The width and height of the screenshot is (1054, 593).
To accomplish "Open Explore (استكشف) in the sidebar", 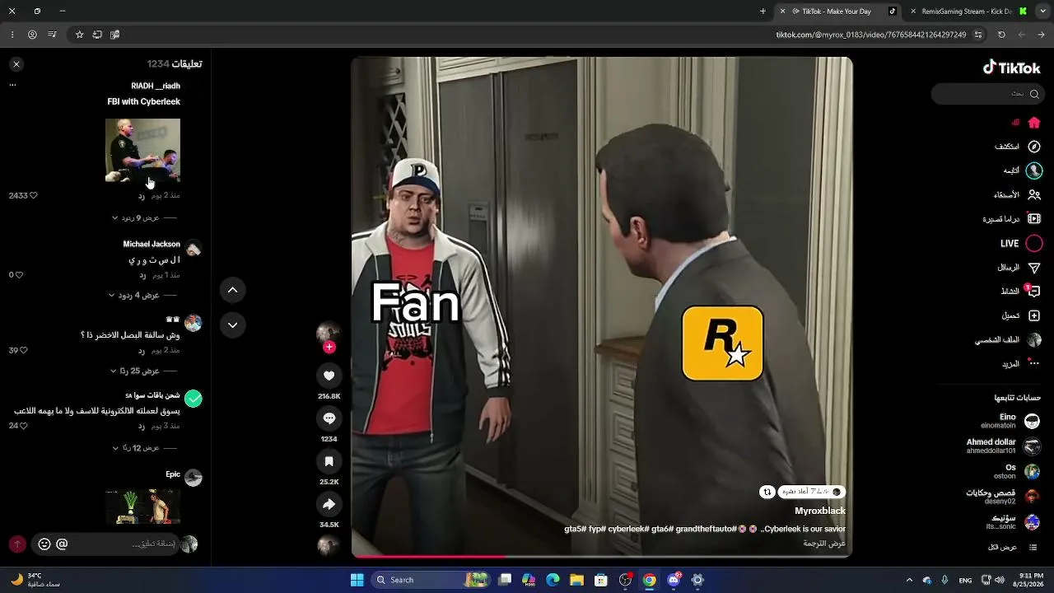I will [1018, 147].
